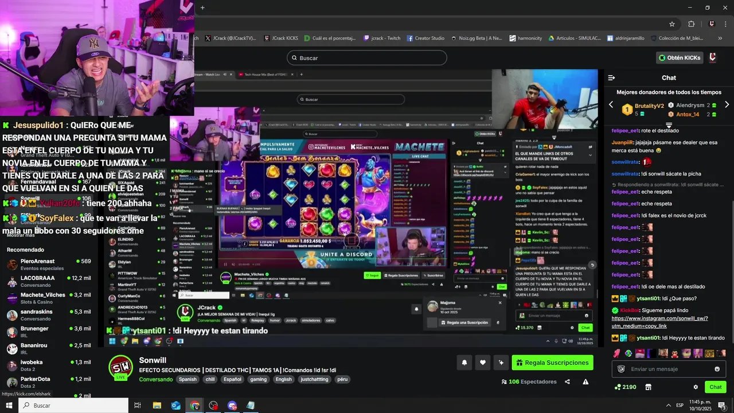
Task: Expand the bookmarks overflow chevron
Action: click(720, 38)
